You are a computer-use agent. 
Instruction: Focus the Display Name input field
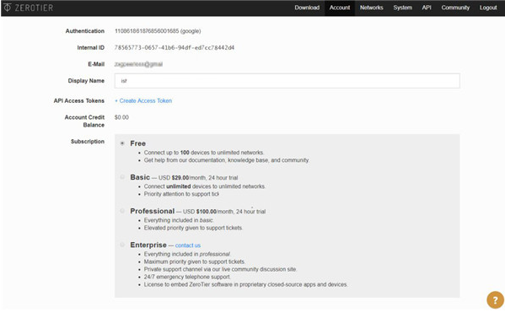coord(287,81)
